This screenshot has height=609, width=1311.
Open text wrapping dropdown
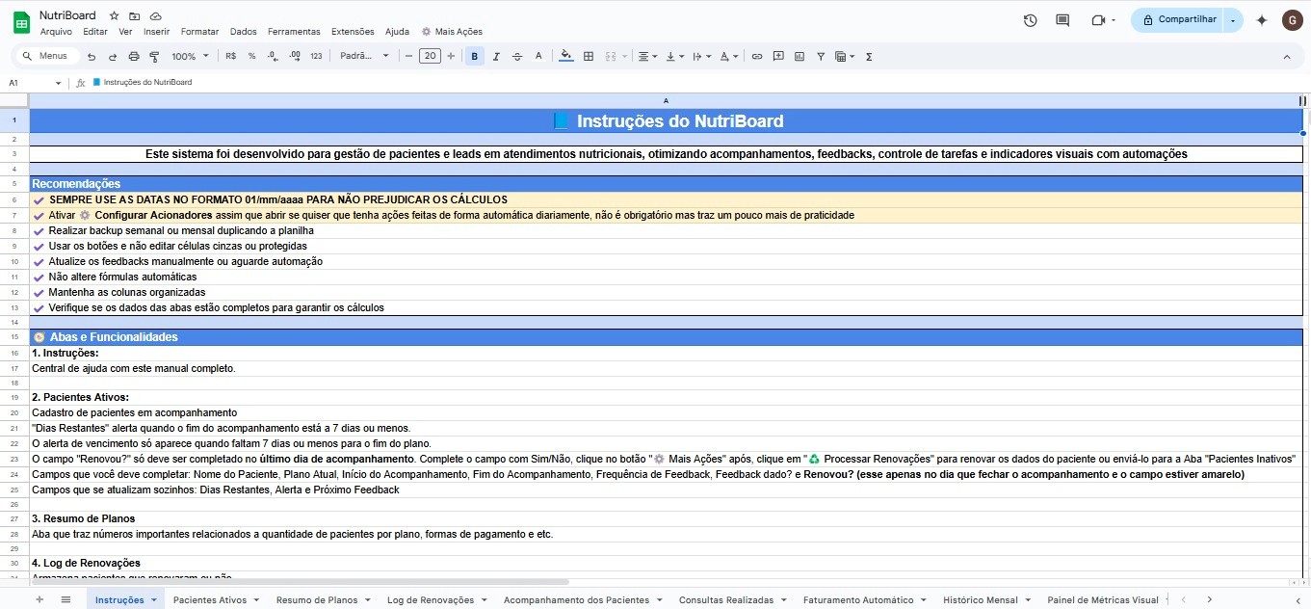(701, 57)
